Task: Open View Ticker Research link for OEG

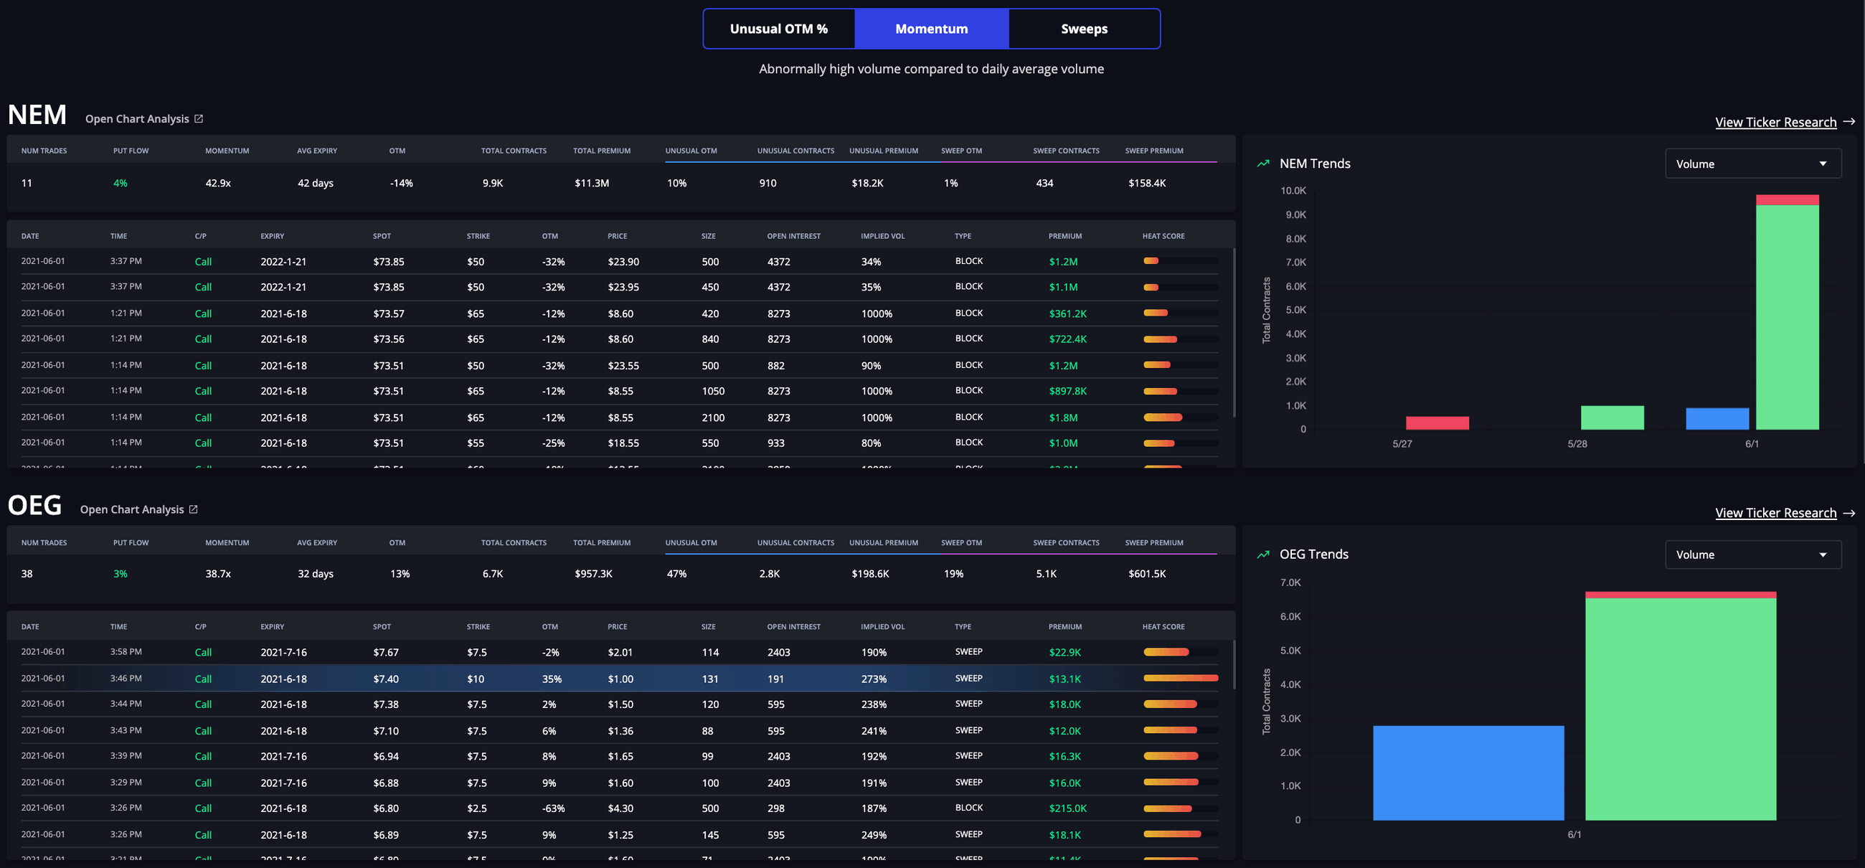Action: [1775, 514]
